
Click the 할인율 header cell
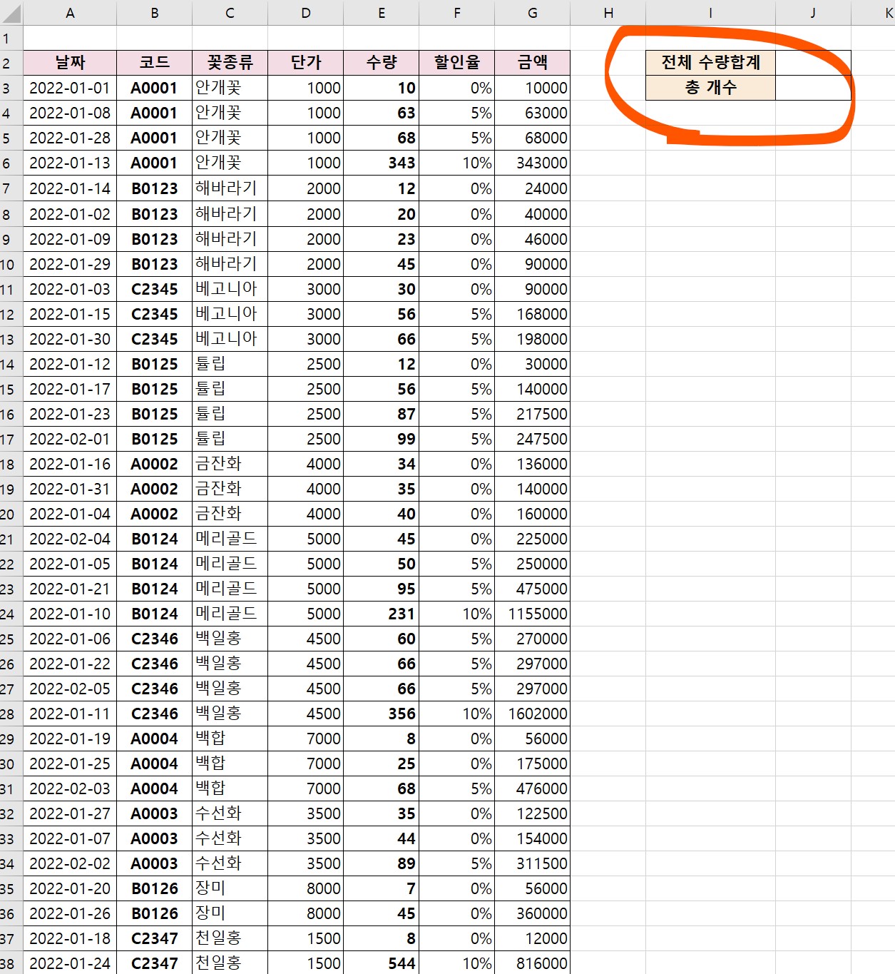tap(457, 63)
